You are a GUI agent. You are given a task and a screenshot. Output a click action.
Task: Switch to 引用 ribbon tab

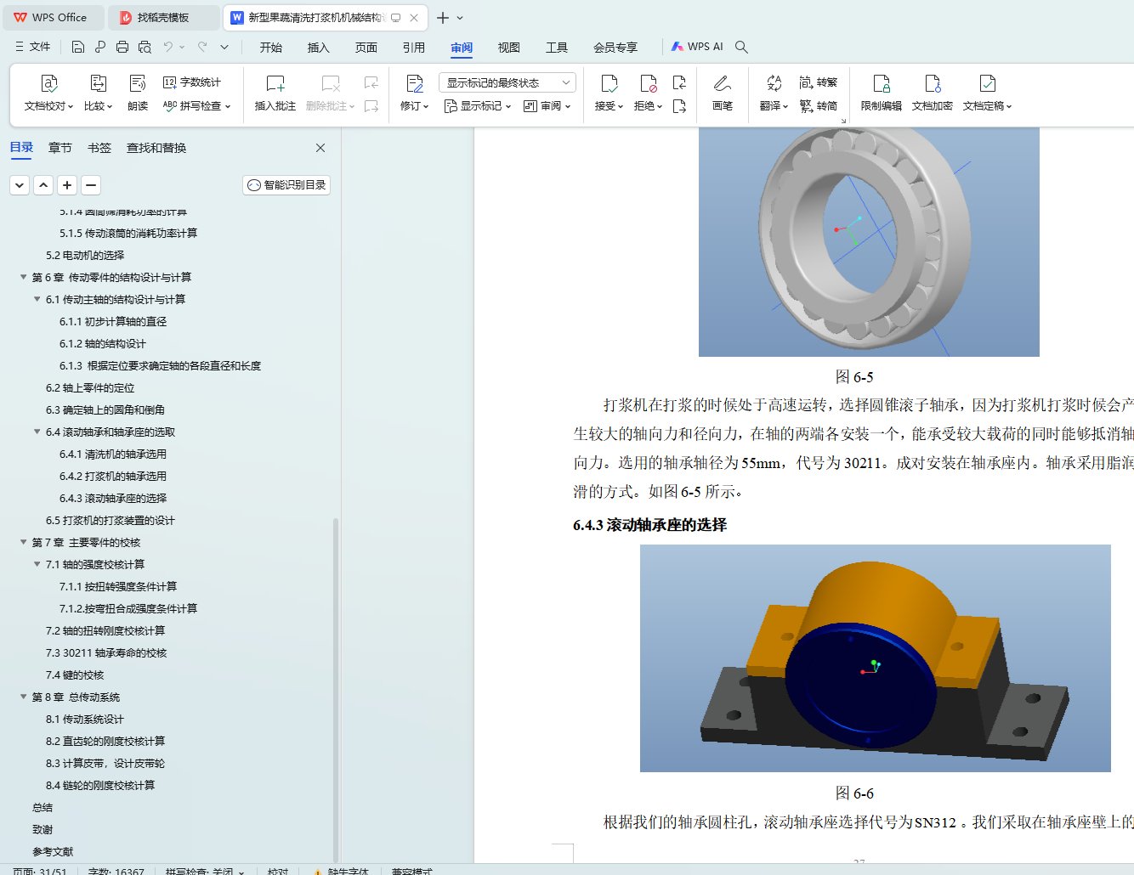[414, 48]
